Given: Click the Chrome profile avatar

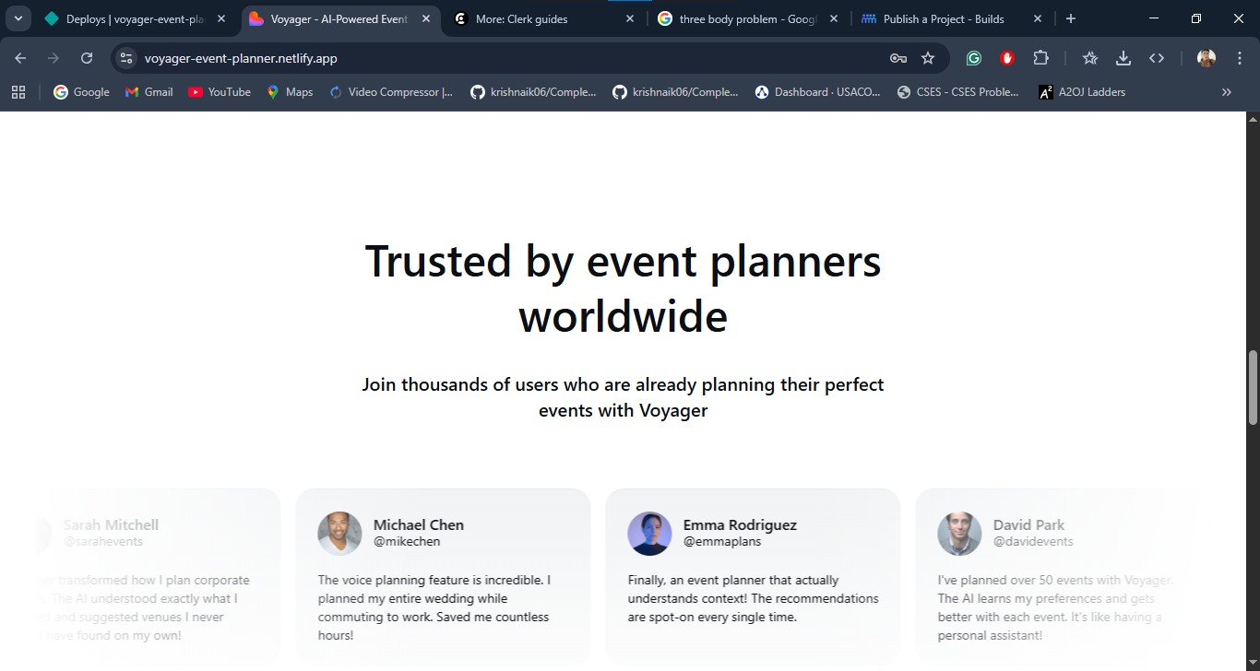Looking at the screenshot, I should coord(1206,58).
